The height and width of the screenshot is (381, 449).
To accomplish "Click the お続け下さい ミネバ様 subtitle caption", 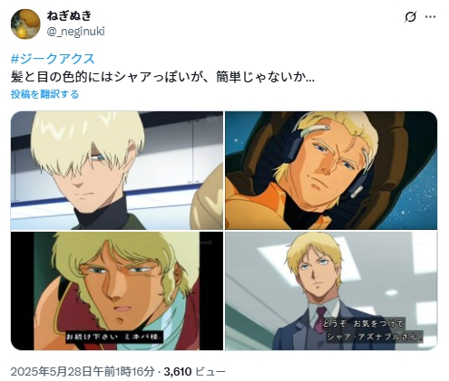I will (x=115, y=337).
